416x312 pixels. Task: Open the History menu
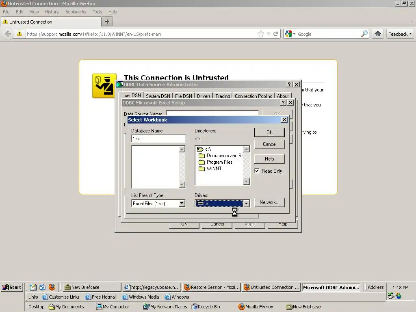click(x=52, y=12)
